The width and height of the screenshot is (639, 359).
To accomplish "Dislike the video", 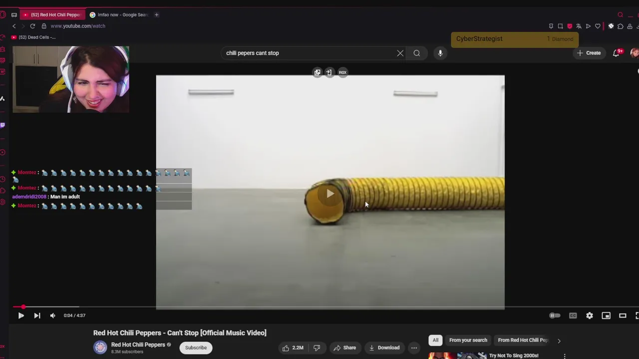I will click(317, 348).
